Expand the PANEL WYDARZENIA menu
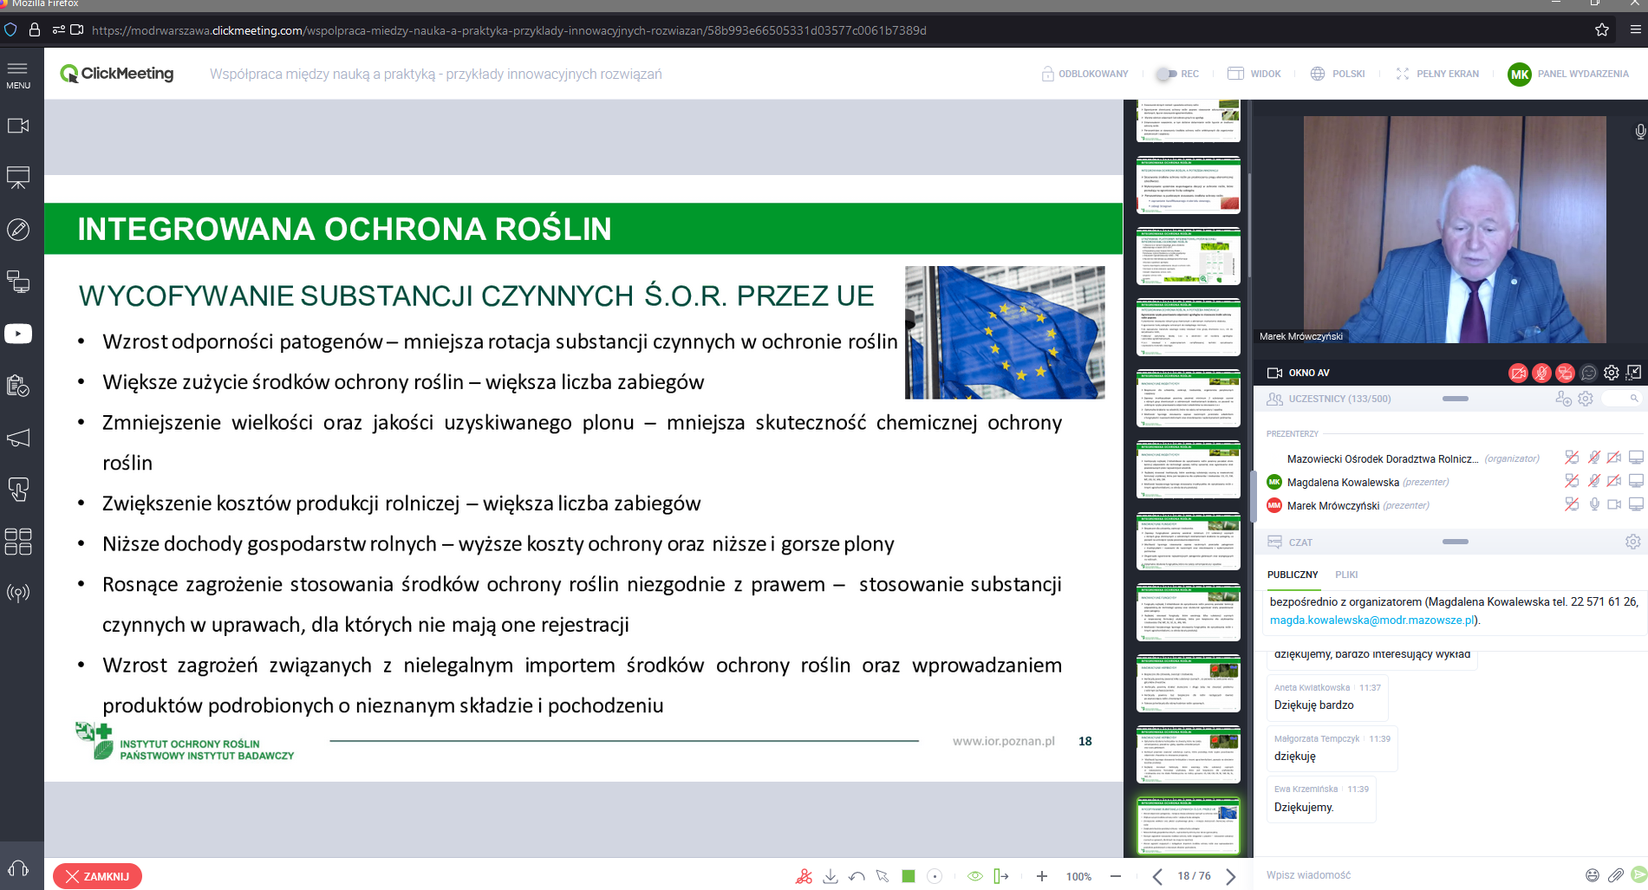The height and width of the screenshot is (890, 1648). 1568,74
